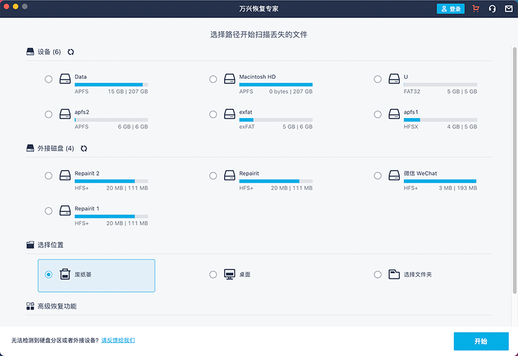Click the 选择路径开始扫描丢失的文件 heading
The height and width of the screenshot is (356, 518).
coord(259,35)
